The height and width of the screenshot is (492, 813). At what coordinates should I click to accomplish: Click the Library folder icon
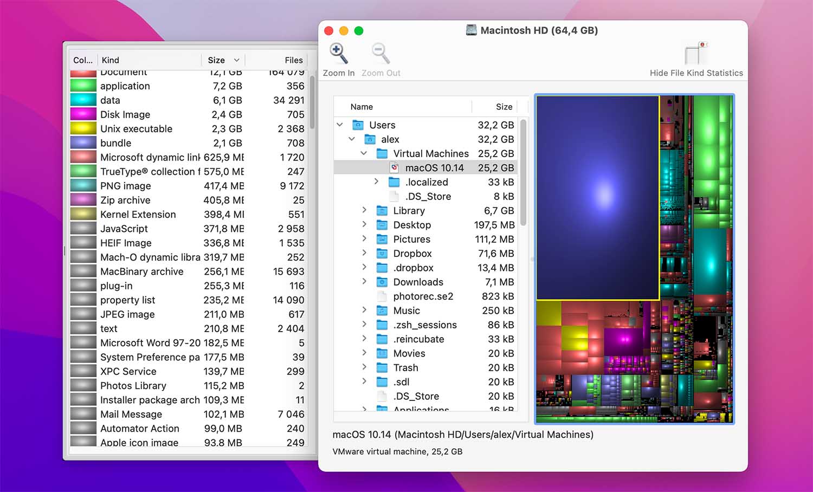pos(382,211)
